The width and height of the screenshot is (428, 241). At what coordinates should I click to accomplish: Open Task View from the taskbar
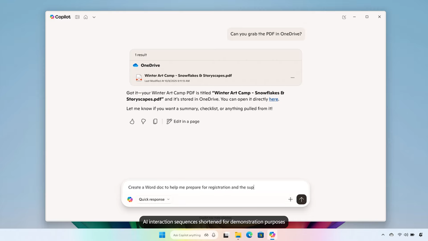click(x=226, y=235)
